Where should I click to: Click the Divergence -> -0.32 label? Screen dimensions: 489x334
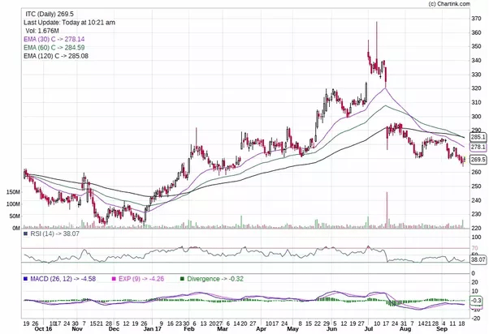coord(215,279)
